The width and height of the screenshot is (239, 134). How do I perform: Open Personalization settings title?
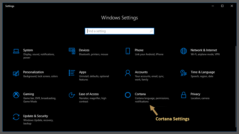point(33,72)
